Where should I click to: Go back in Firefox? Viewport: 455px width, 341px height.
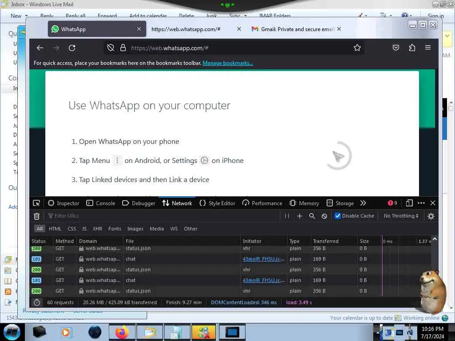40,48
